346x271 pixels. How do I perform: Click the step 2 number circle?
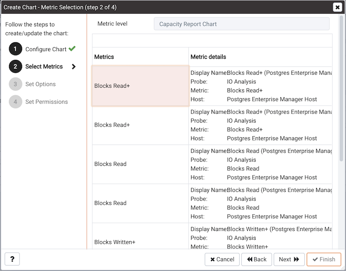click(x=16, y=67)
